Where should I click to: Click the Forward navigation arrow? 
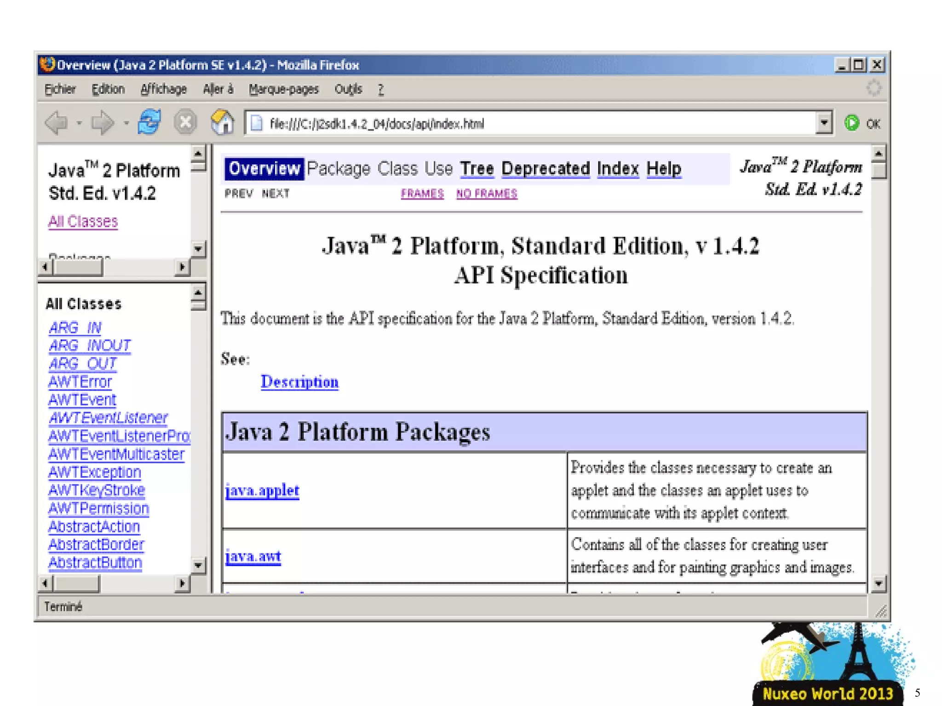(102, 123)
